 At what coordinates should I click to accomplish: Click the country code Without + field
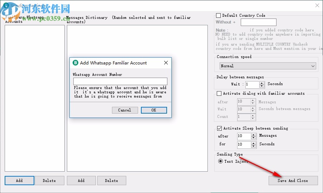258,22
